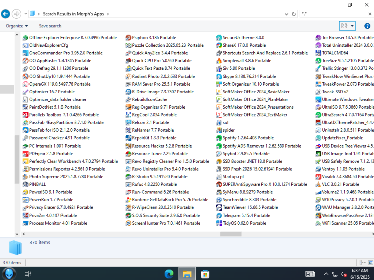Select the SUPERAntiSpyware Pro X icon

click(x=219, y=184)
